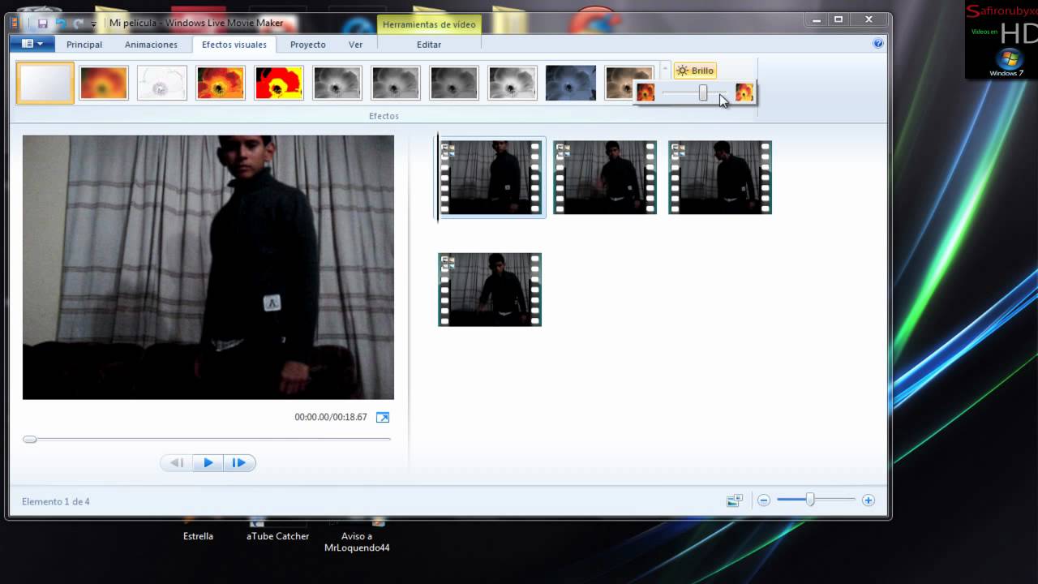Click the preview seek bar handle
Image resolution: width=1038 pixels, height=584 pixels.
pos(30,439)
